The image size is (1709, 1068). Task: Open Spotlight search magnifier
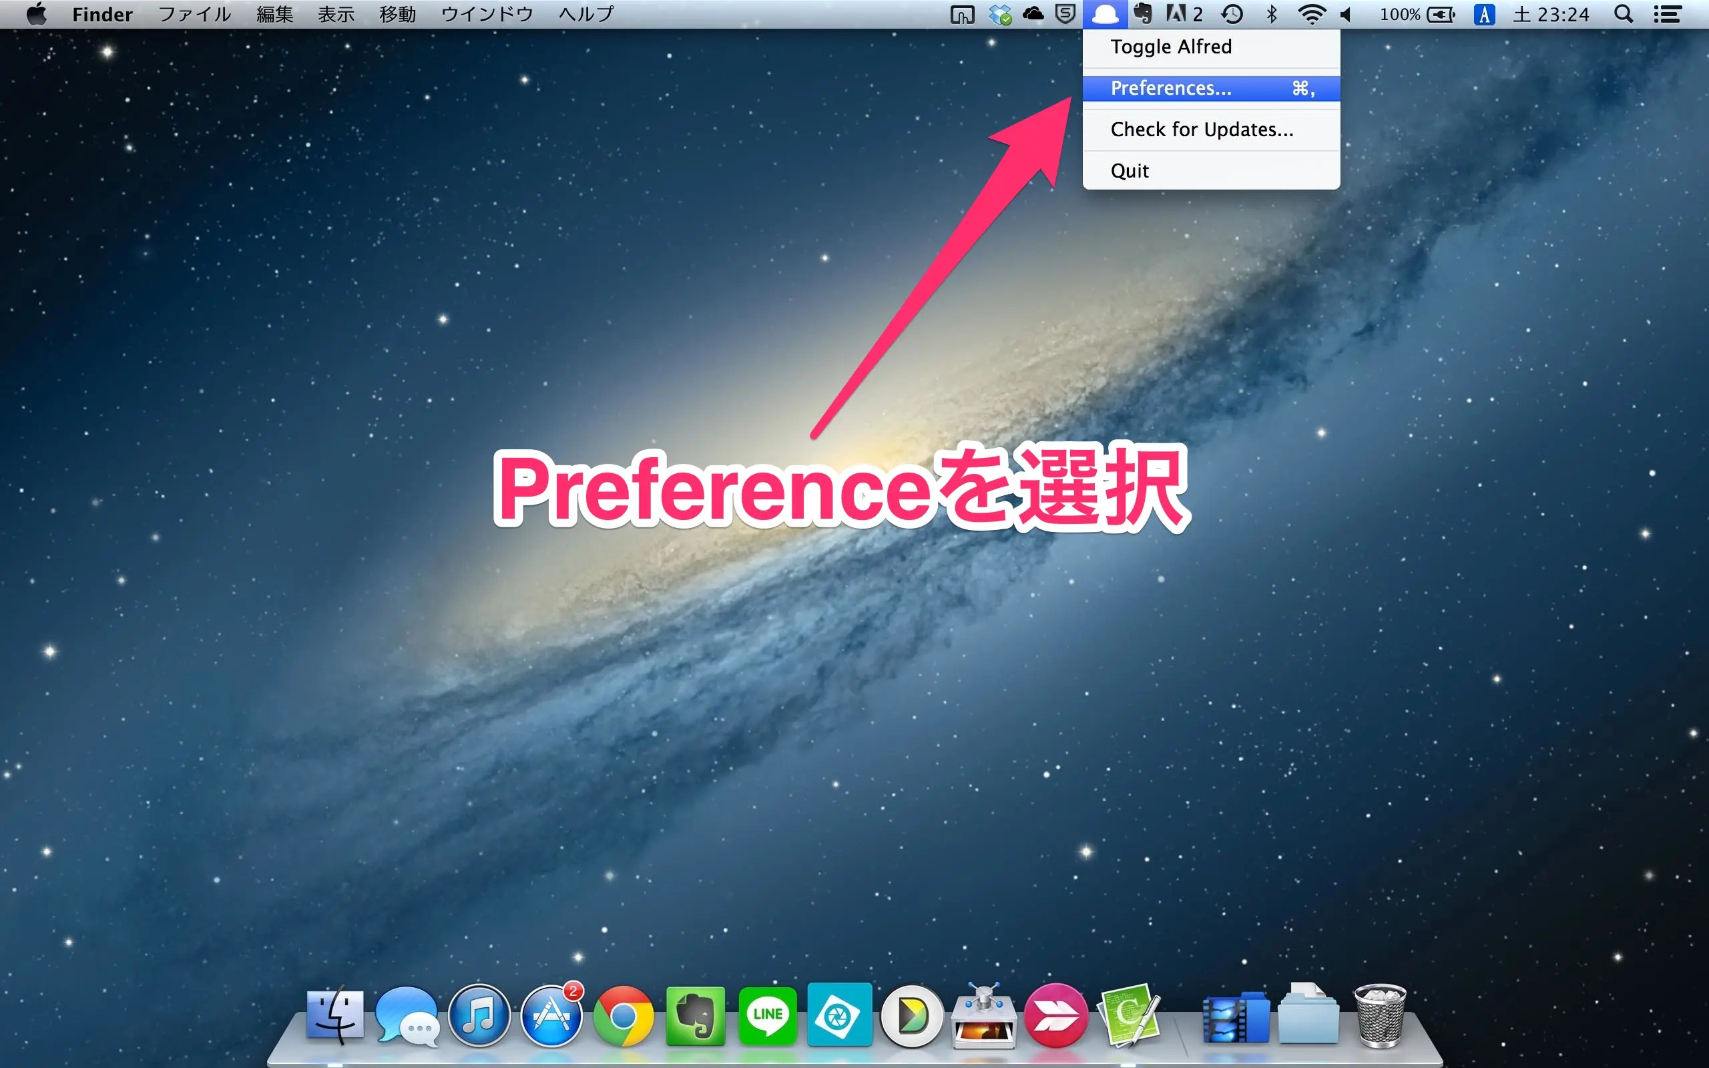(x=1624, y=14)
